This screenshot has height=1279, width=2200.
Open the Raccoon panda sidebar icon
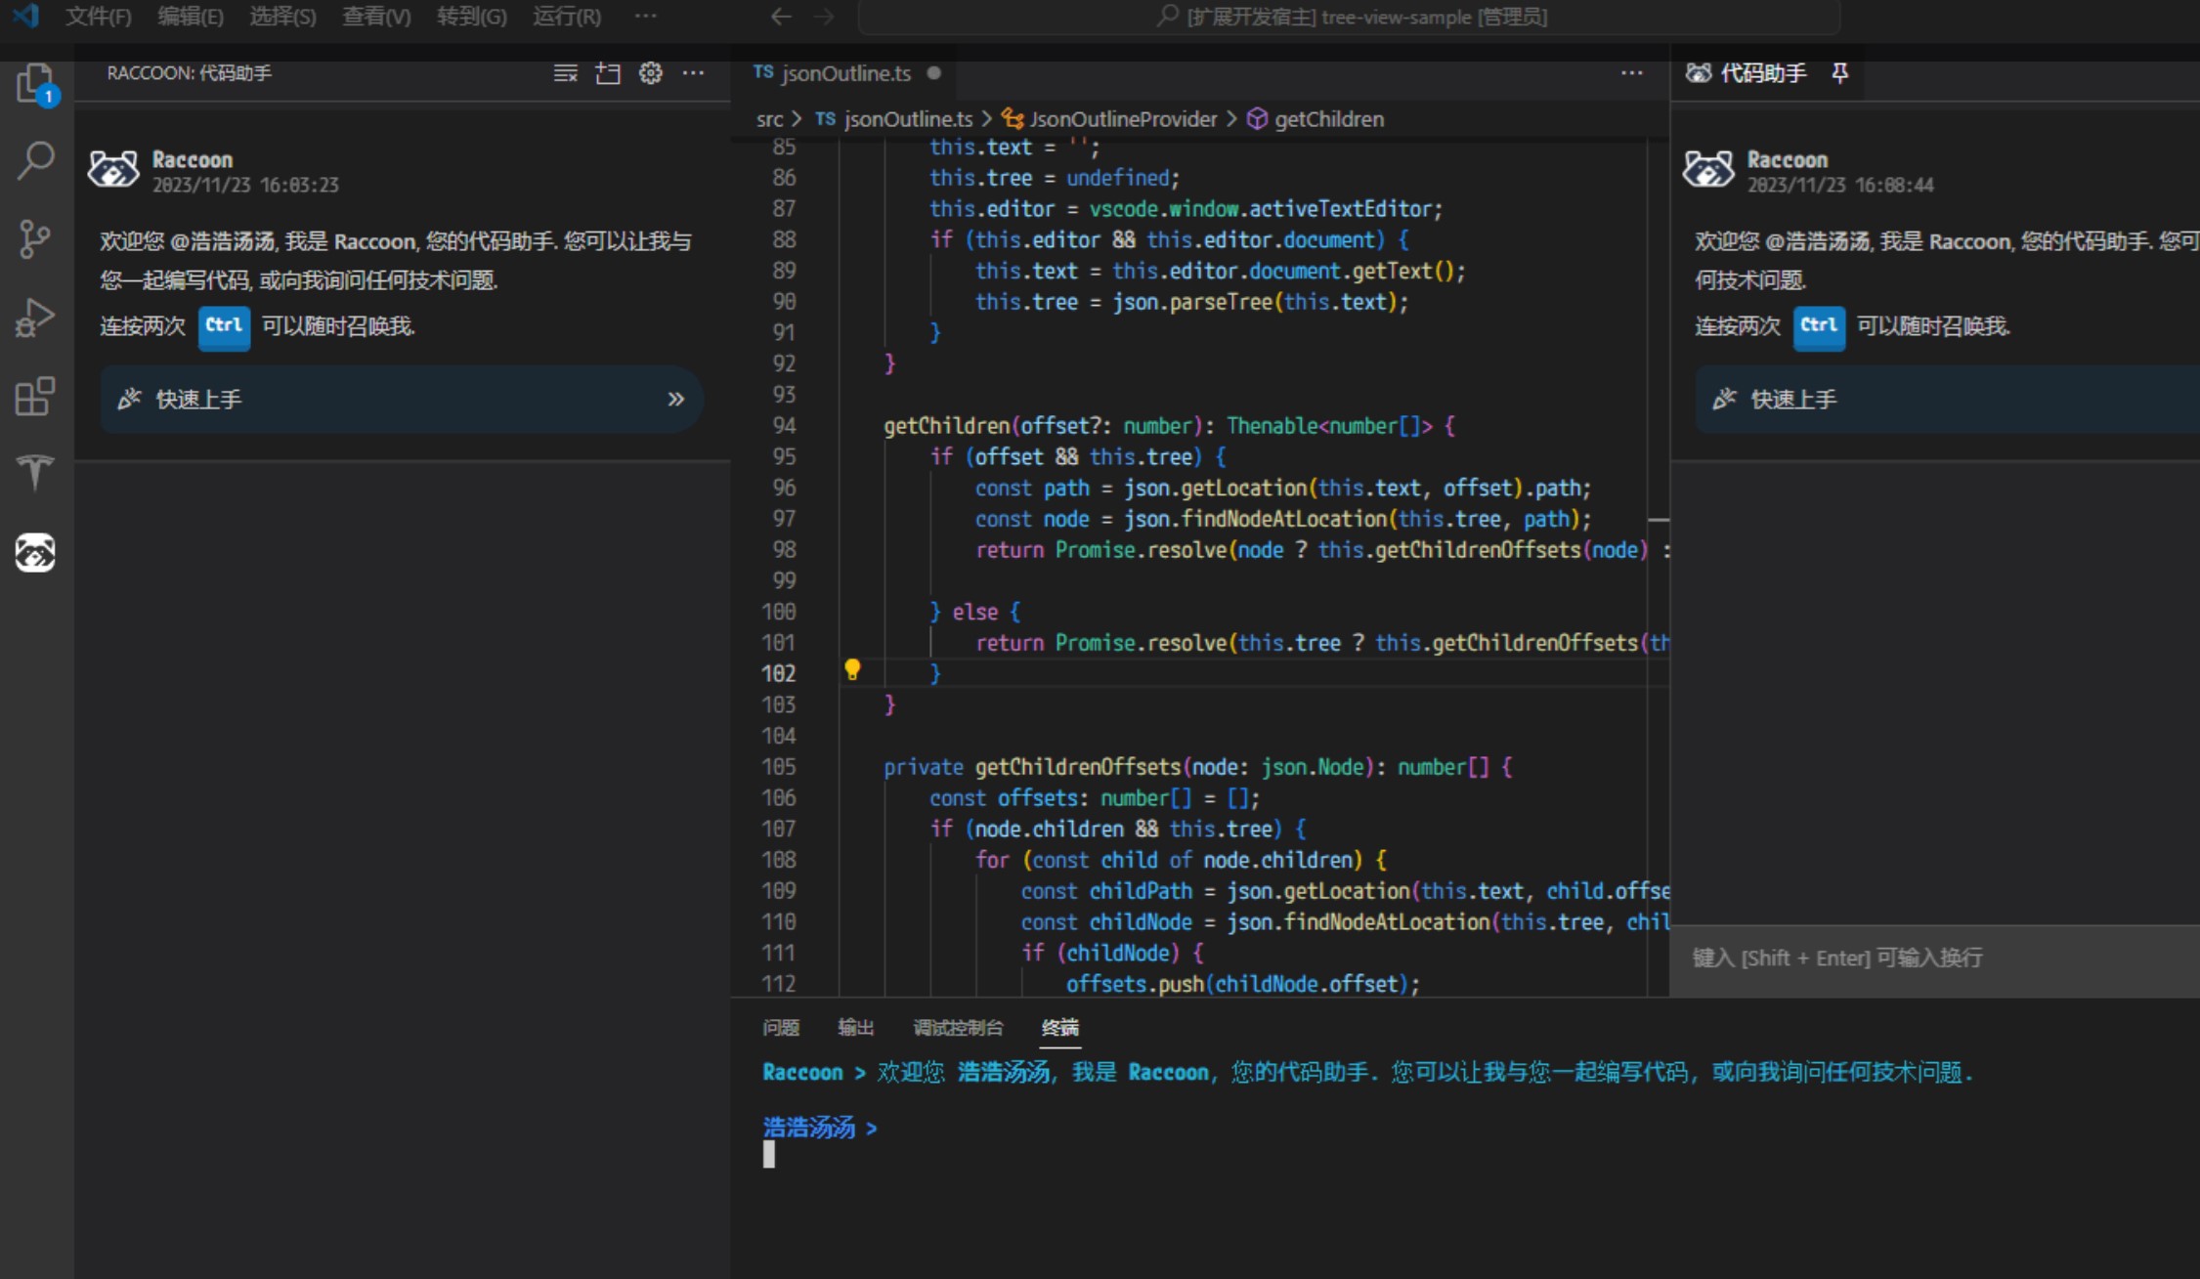pos(35,553)
